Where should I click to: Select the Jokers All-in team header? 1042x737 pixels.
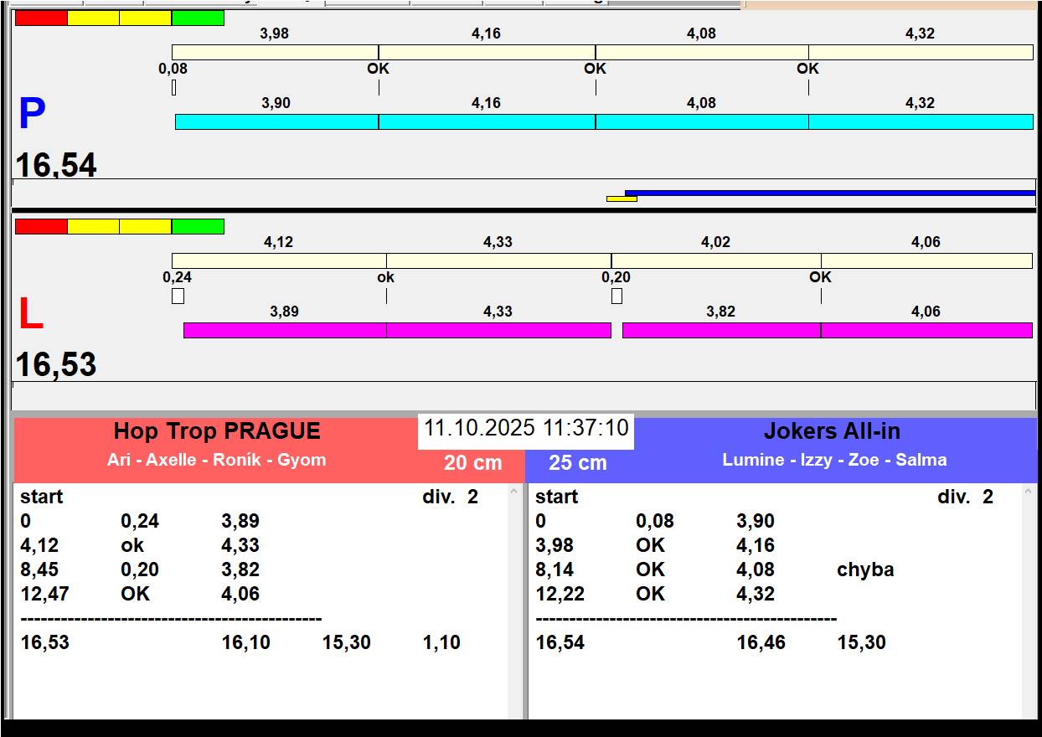click(x=832, y=432)
